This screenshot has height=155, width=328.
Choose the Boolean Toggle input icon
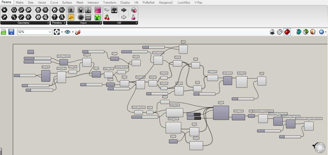pyautogui.click(x=81, y=10)
